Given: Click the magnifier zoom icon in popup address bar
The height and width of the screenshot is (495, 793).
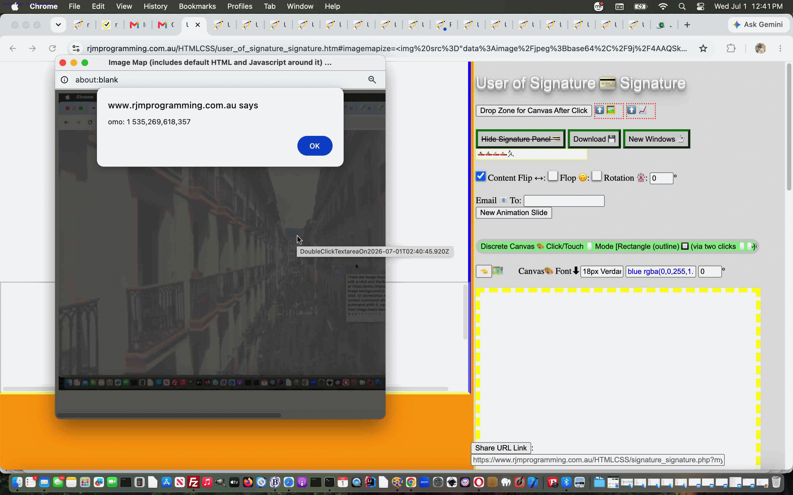Looking at the screenshot, I should coord(372,79).
